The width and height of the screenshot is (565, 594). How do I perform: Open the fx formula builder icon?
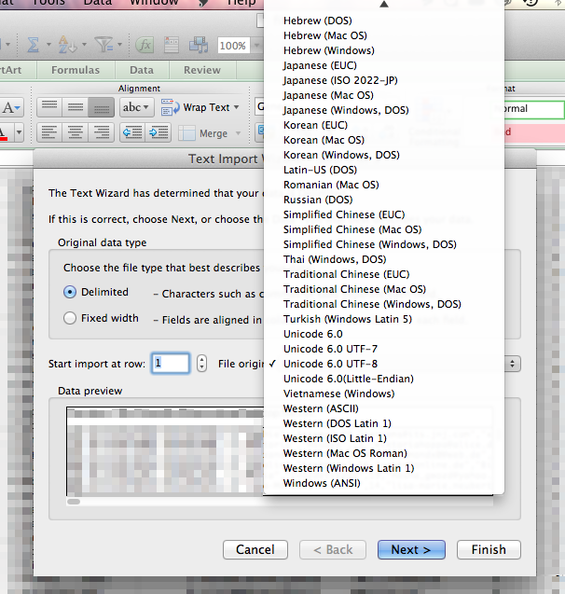coord(145,45)
